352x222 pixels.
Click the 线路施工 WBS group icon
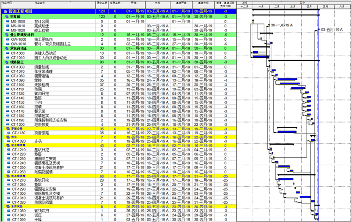coord(7,61)
